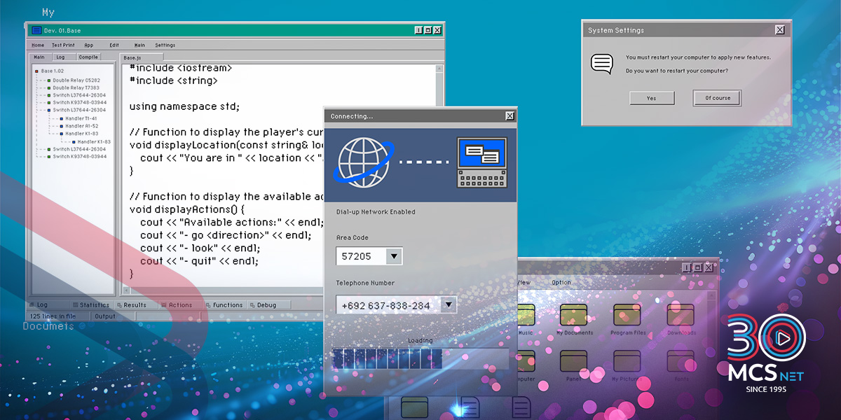This screenshot has width=841, height=420.
Task: Expand the Telephone Number dropdown
Action: point(449,304)
